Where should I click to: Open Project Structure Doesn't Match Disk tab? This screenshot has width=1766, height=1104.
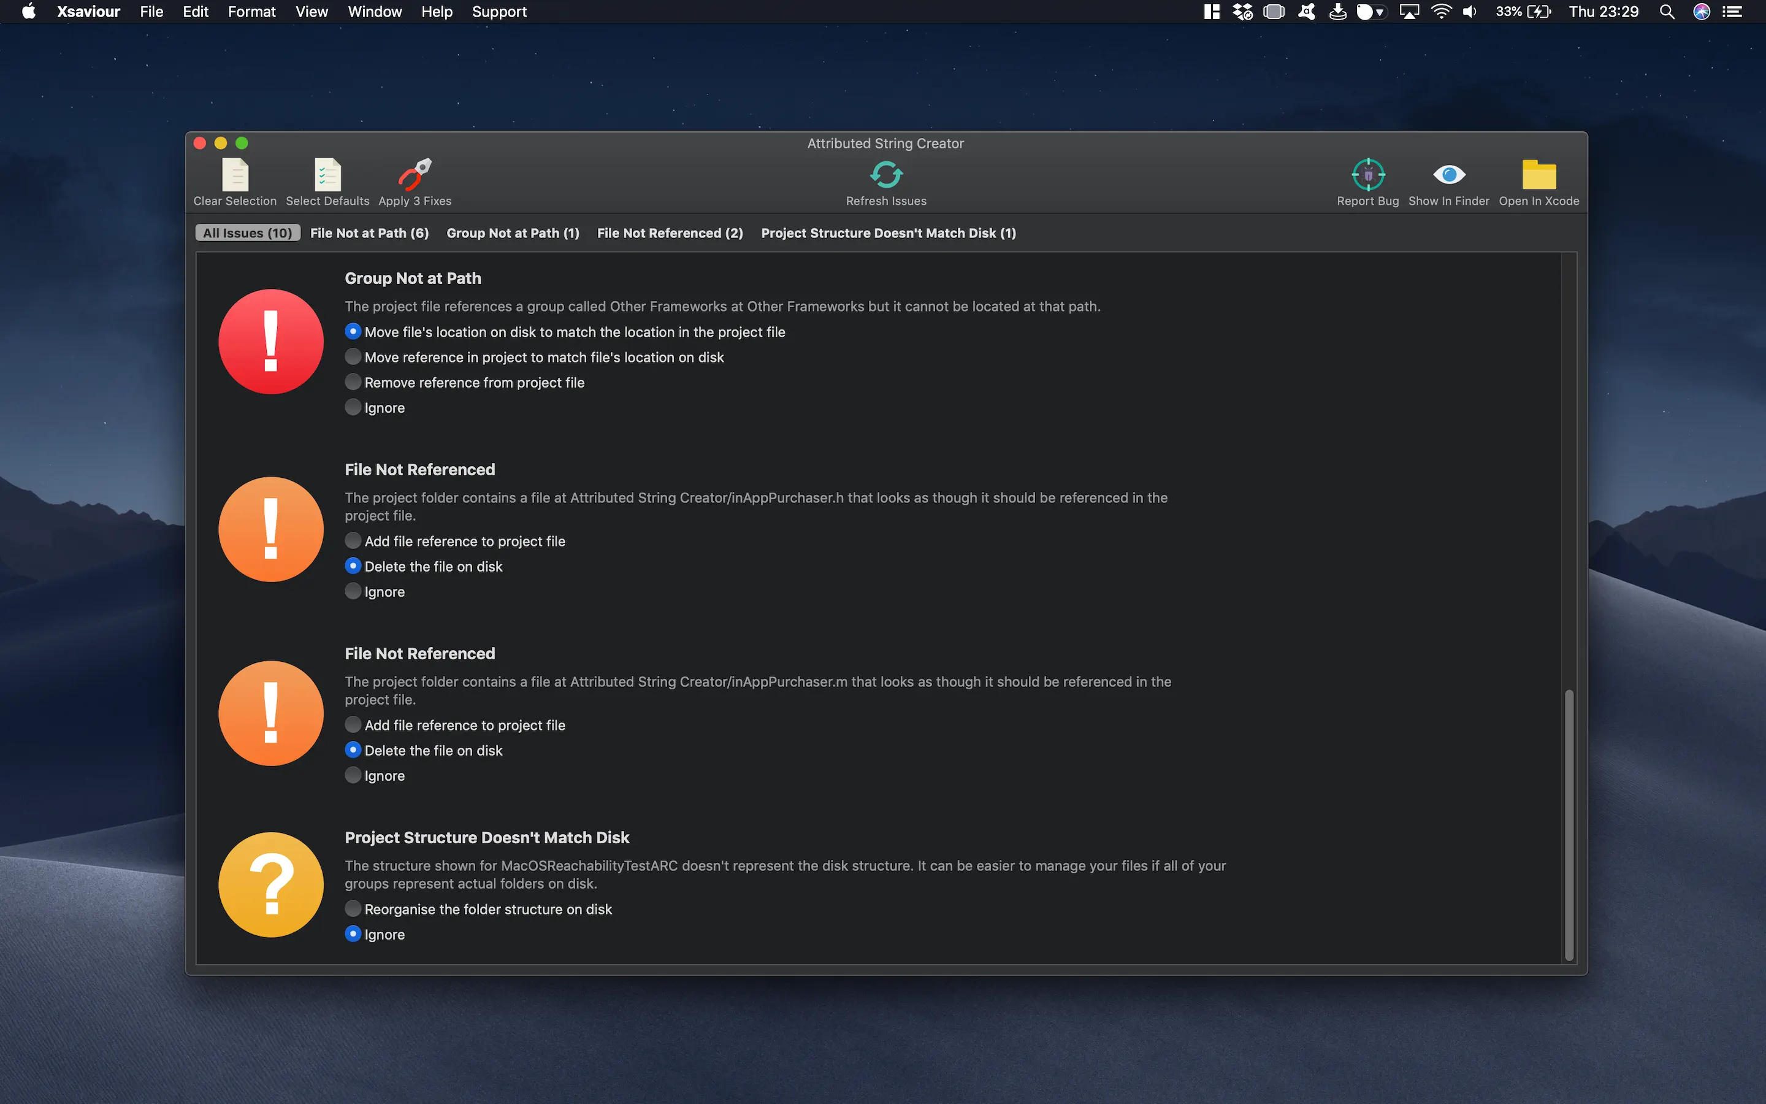(888, 233)
